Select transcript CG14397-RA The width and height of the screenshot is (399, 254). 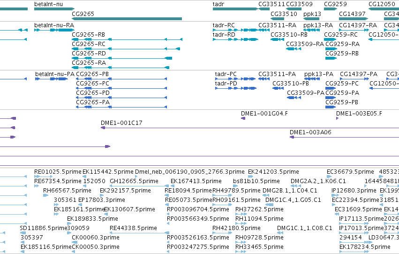[x=354, y=30]
